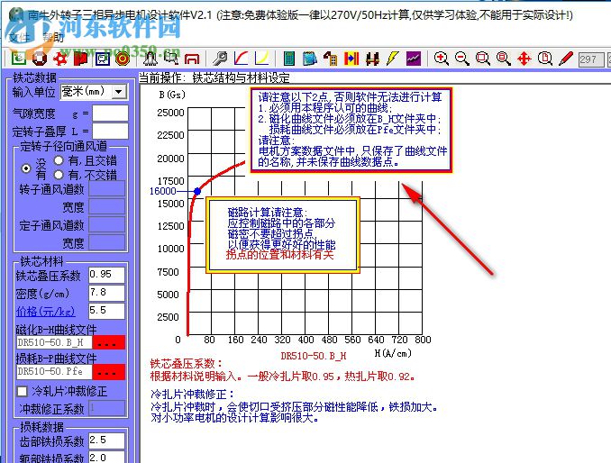This screenshot has height=463, width=611.
Task: Click the blue notebook toolbar icon
Action: pyautogui.click(x=310, y=59)
